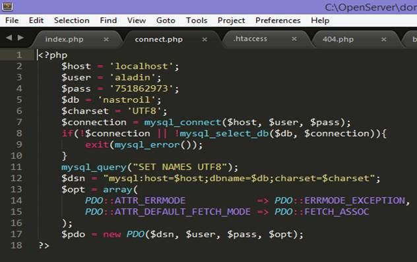
Task: Click the 'UTF8' charset string on line 6
Action: click(x=144, y=111)
